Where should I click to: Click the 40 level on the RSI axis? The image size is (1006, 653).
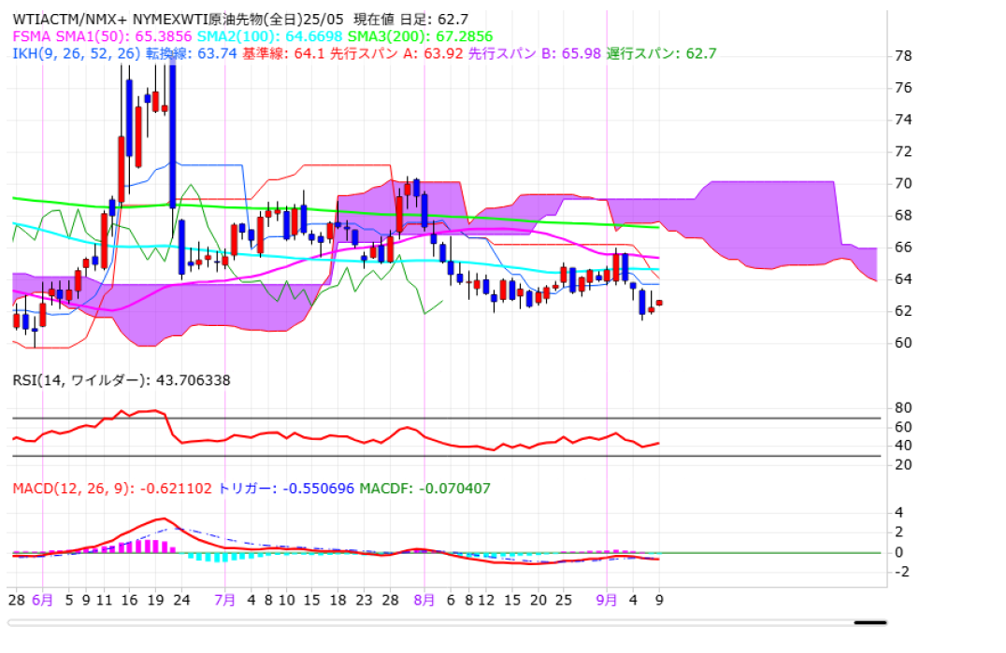(903, 446)
